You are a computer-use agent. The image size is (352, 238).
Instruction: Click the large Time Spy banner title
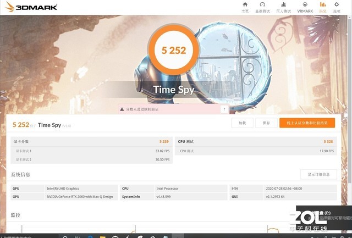pyautogui.click(x=174, y=90)
